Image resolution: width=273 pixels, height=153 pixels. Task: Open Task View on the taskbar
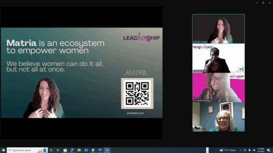click(58, 150)
